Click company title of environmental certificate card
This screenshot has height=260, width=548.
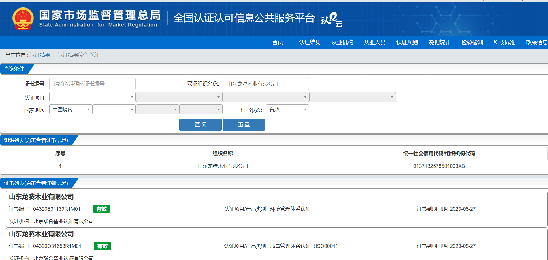point(41,197)
